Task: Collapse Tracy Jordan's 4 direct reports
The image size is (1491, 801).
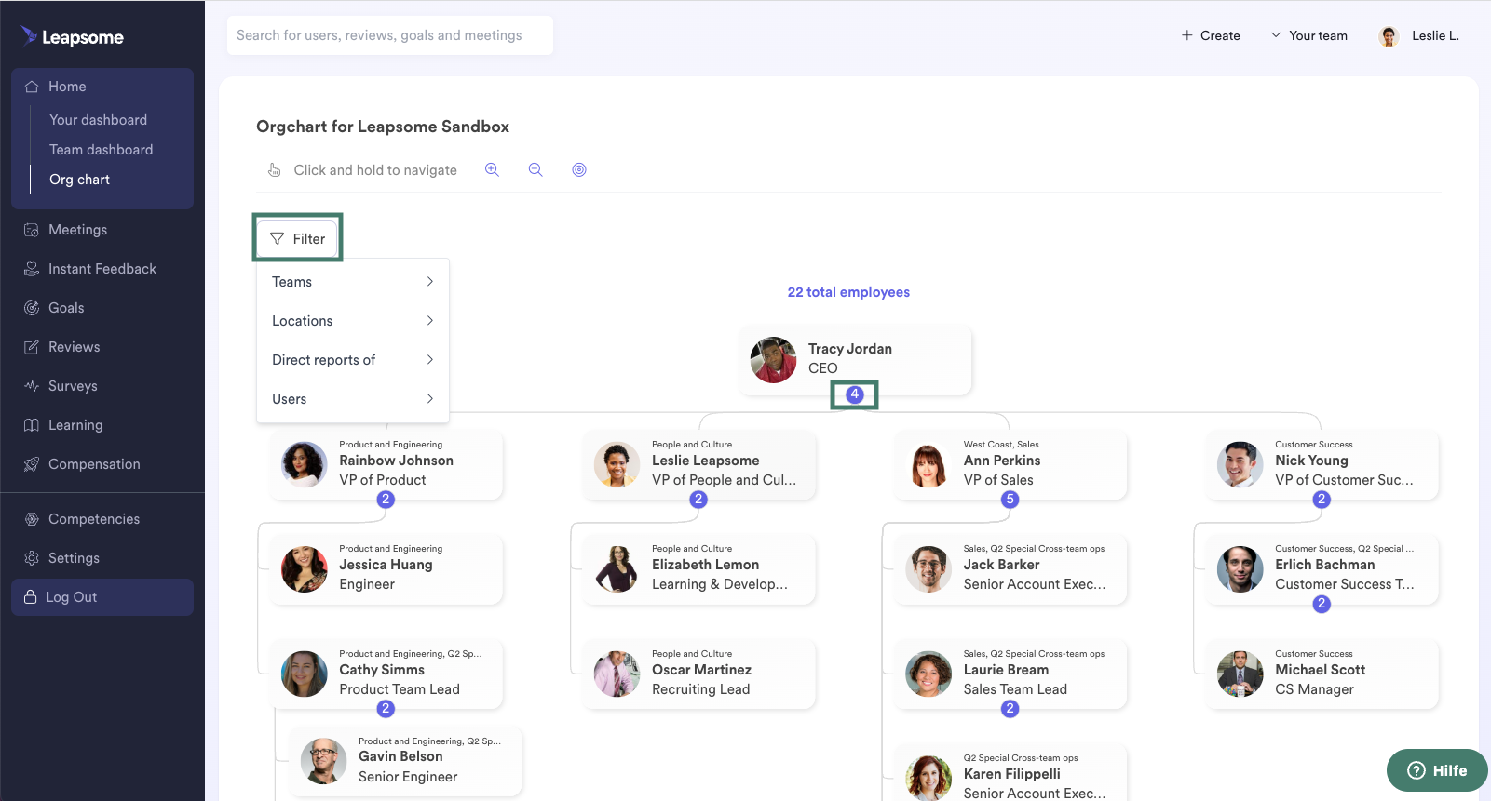Action: [854, 394]
